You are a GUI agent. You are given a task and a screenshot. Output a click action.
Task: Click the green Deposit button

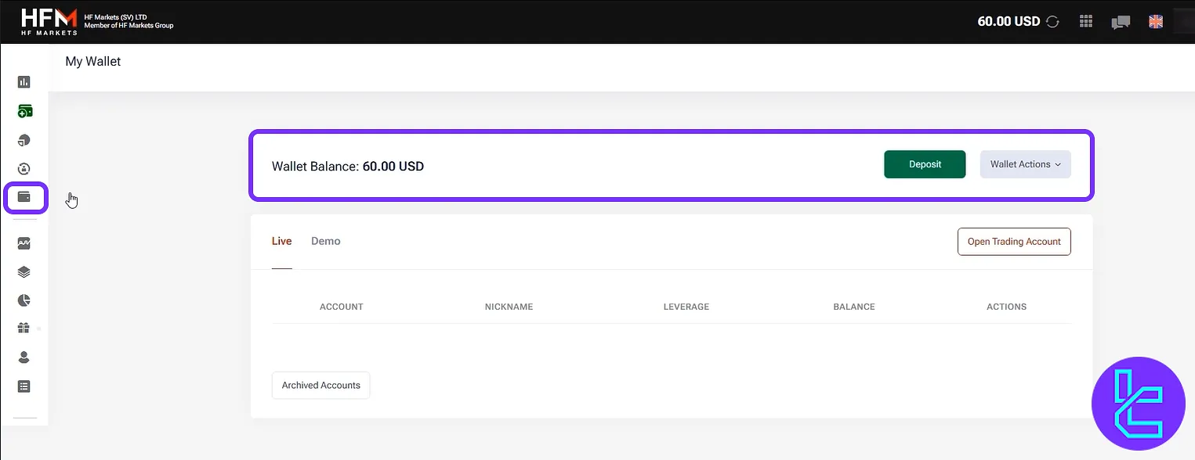(925, 164)
